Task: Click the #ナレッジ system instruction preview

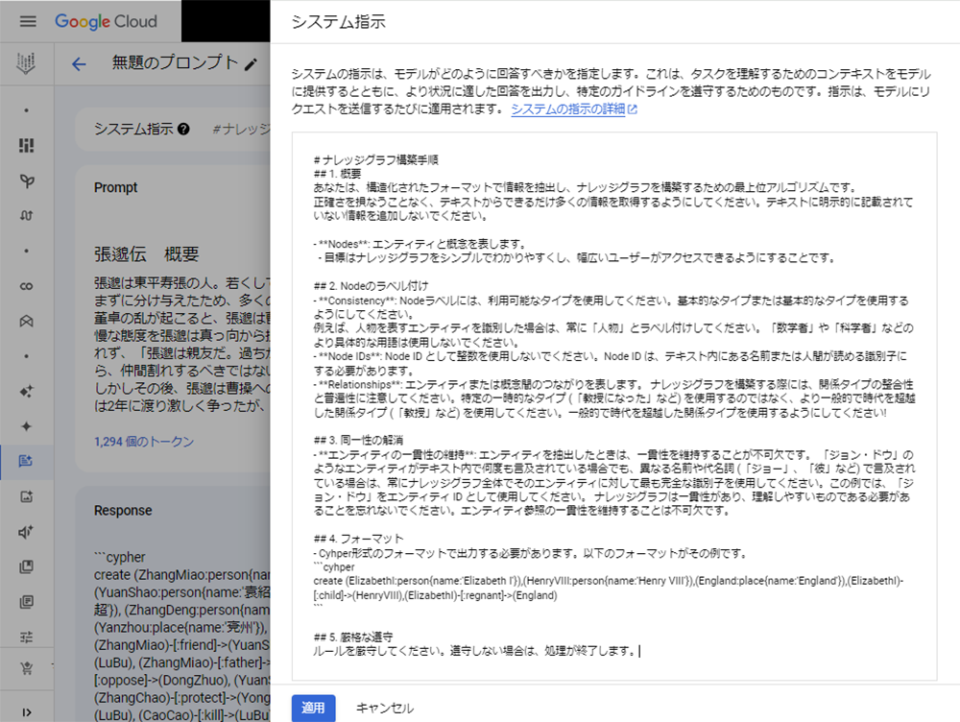Action: click(241, 130)
